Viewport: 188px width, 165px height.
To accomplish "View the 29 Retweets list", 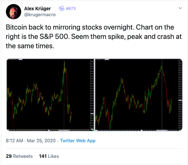I will (x=19, y=156).
